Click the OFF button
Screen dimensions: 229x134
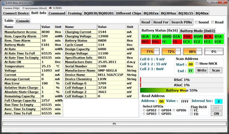[216, 108]
